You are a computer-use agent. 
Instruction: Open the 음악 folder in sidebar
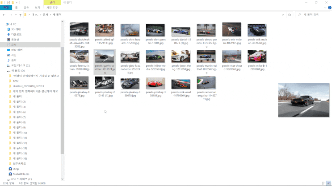click(14, 61)
